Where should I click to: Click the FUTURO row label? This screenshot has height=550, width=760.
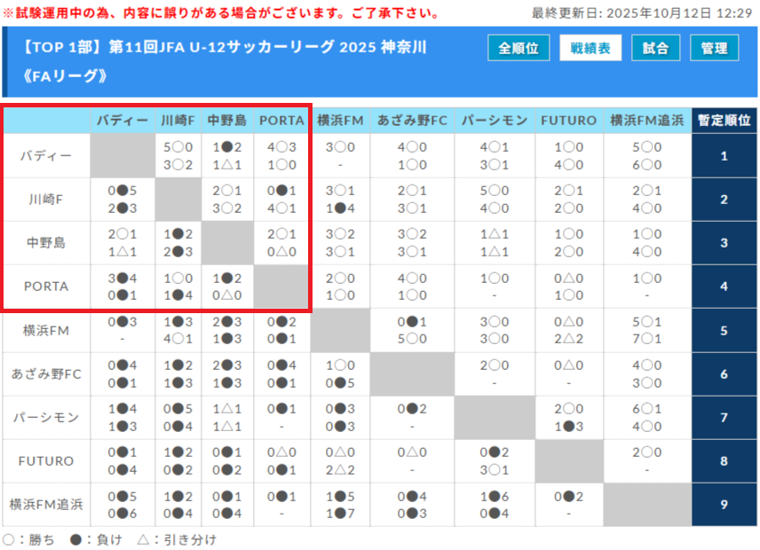coord(46,461)
